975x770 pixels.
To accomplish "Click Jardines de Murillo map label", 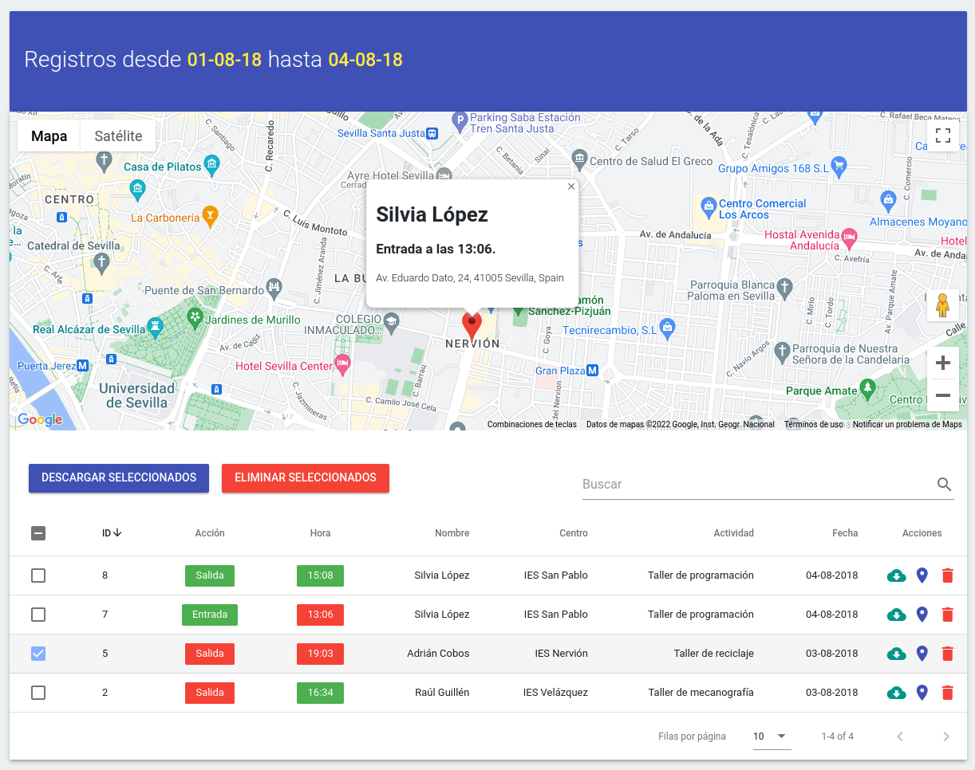I will pos(253,320).
